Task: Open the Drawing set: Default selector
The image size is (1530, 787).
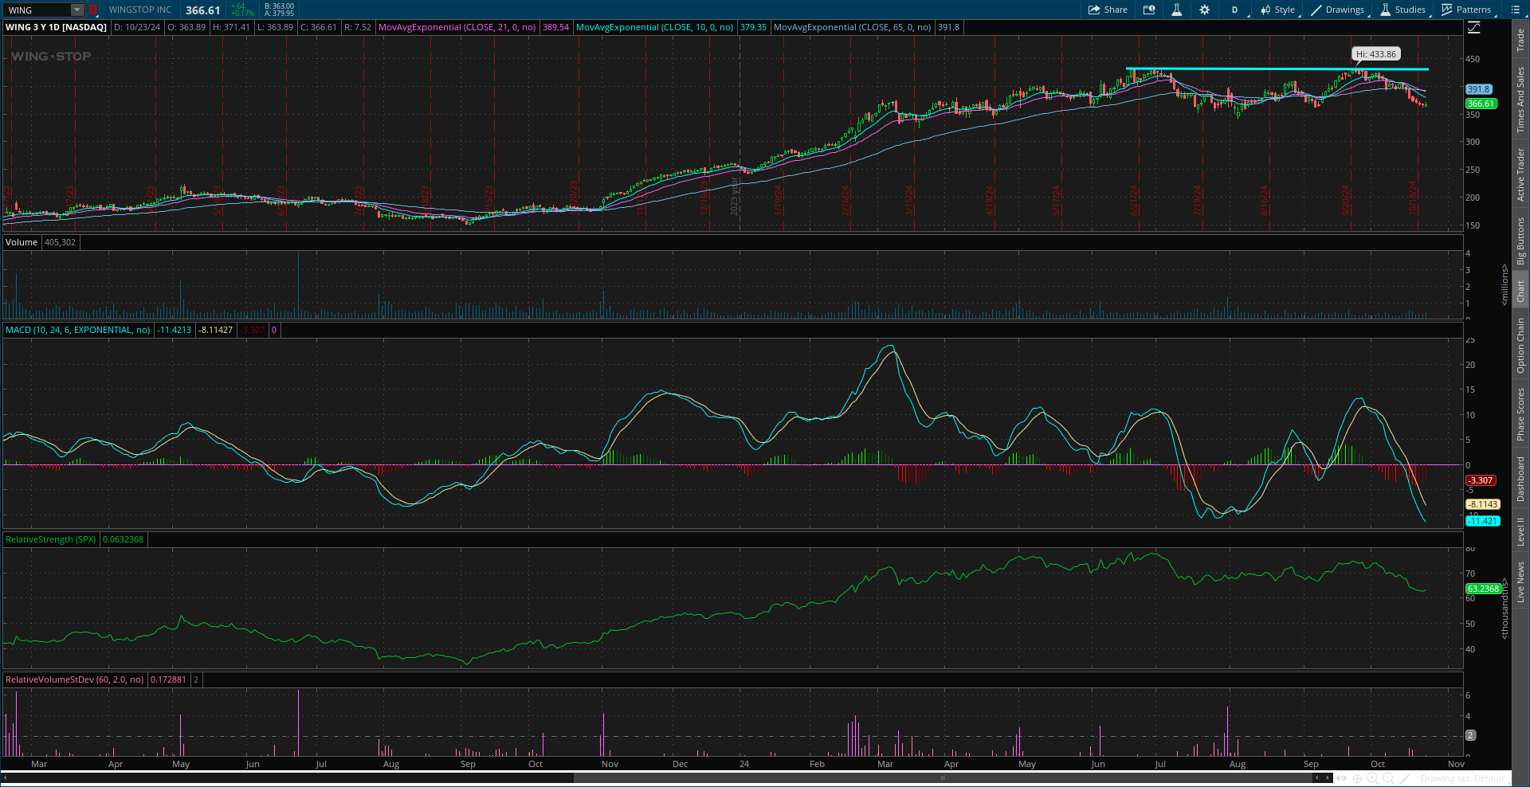Action: (1462, 778)
